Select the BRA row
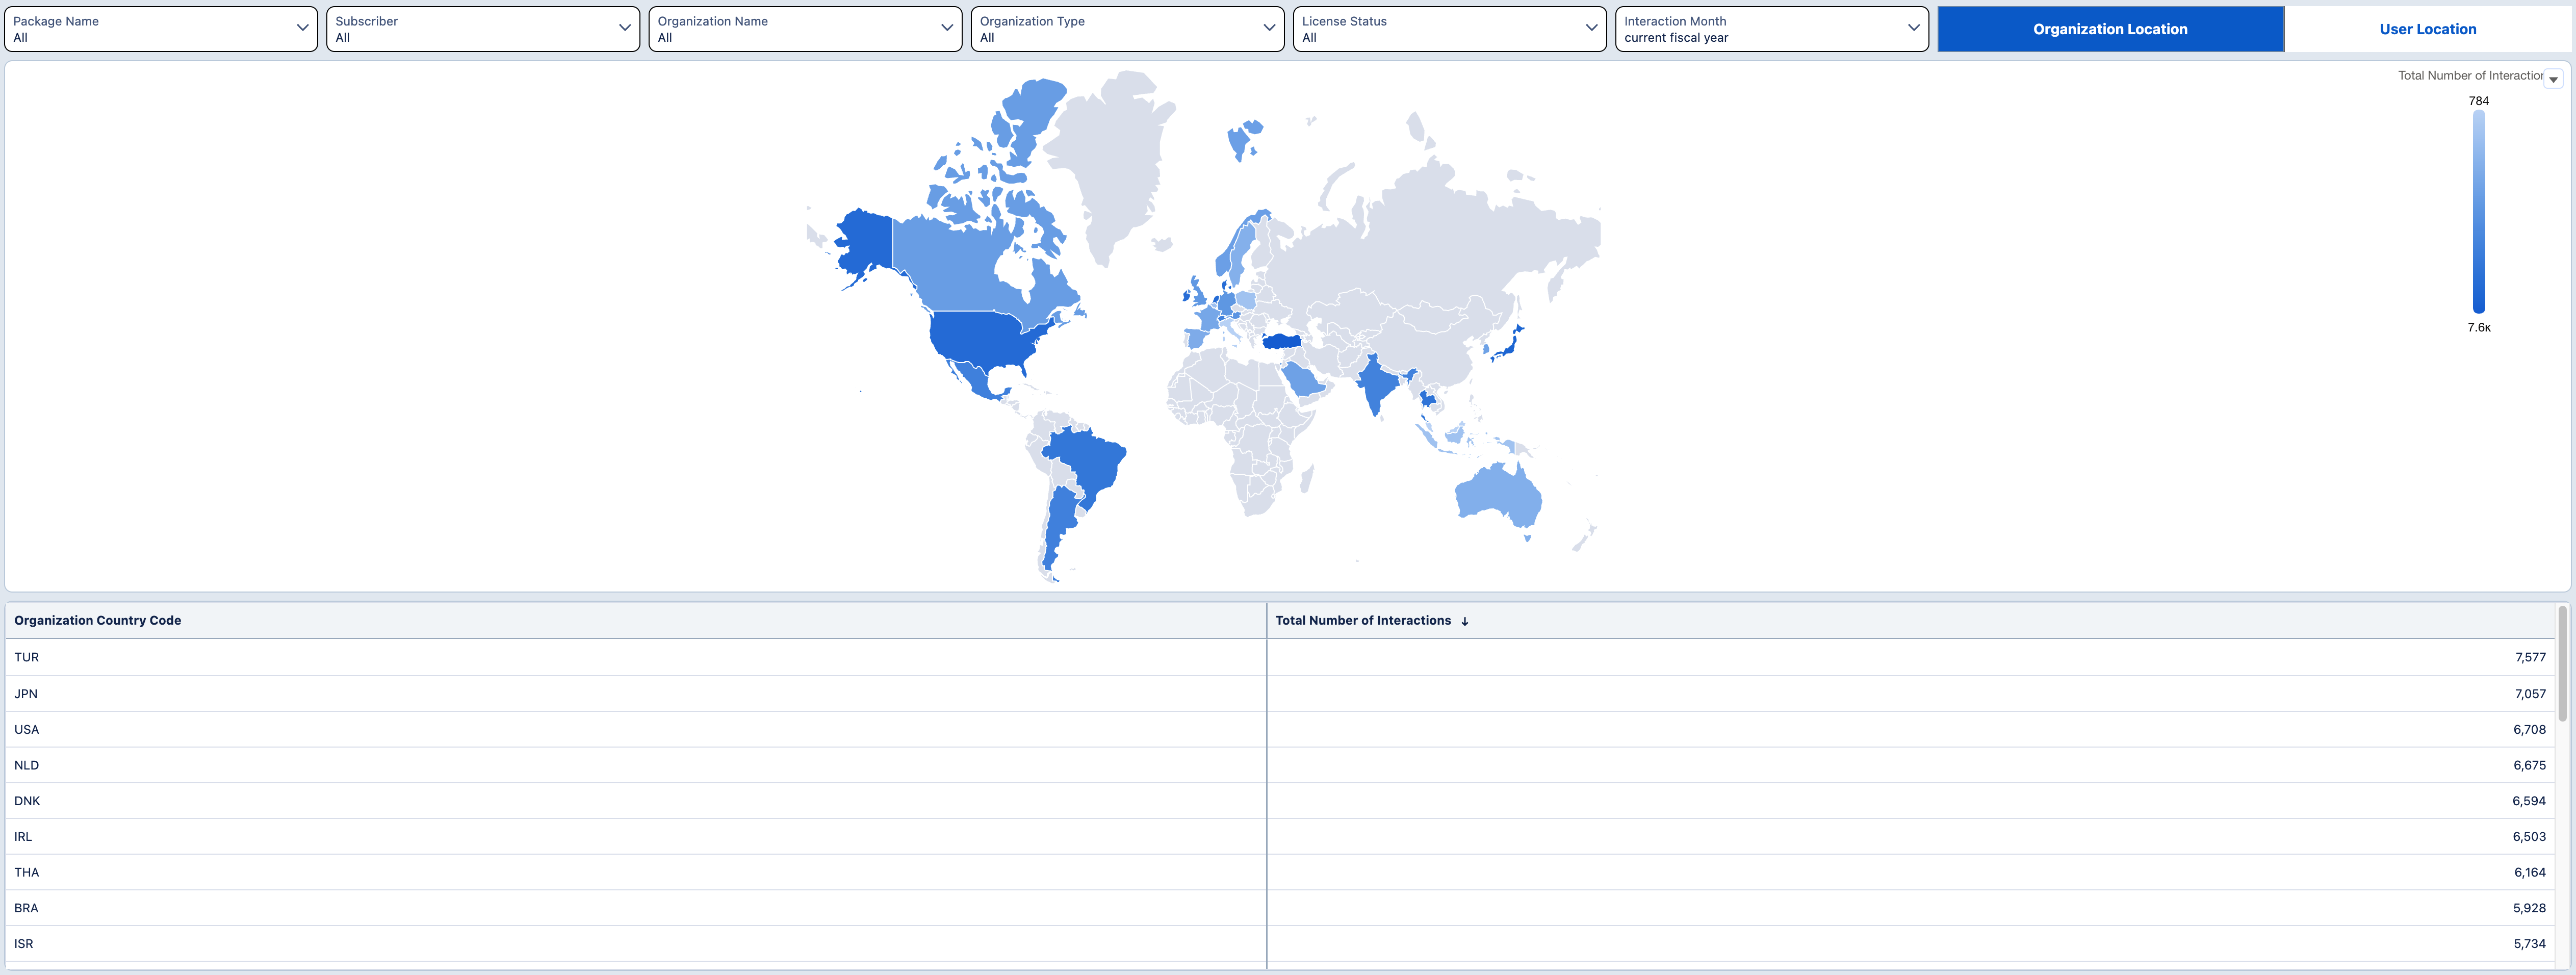The height and width of the screenshot is (975, 2576). (x=1279, y=908)
